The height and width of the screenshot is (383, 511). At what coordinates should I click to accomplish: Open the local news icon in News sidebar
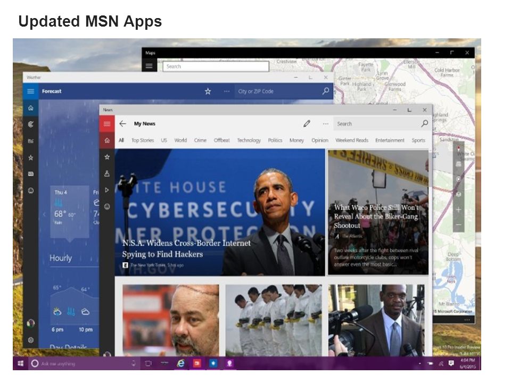107,173
